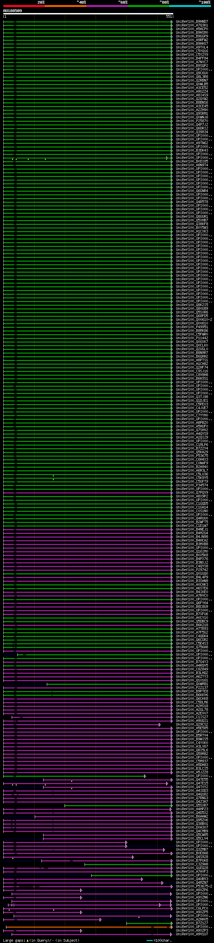
Task: Click hit label UniRef100_P34574
Action: 192,485
